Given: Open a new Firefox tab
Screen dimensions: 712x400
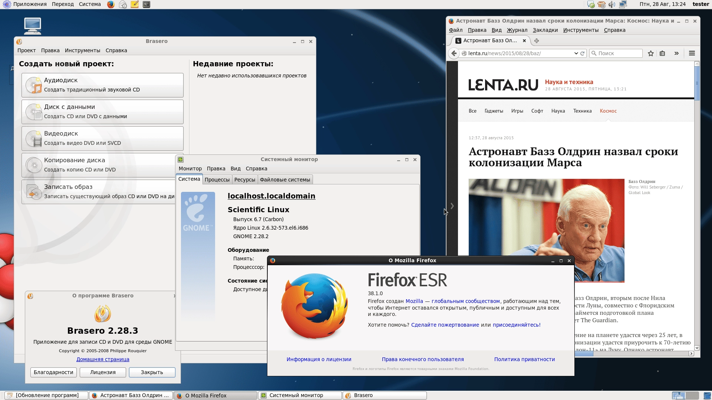Looking at the screenshot, I should [x=537, y=41].
